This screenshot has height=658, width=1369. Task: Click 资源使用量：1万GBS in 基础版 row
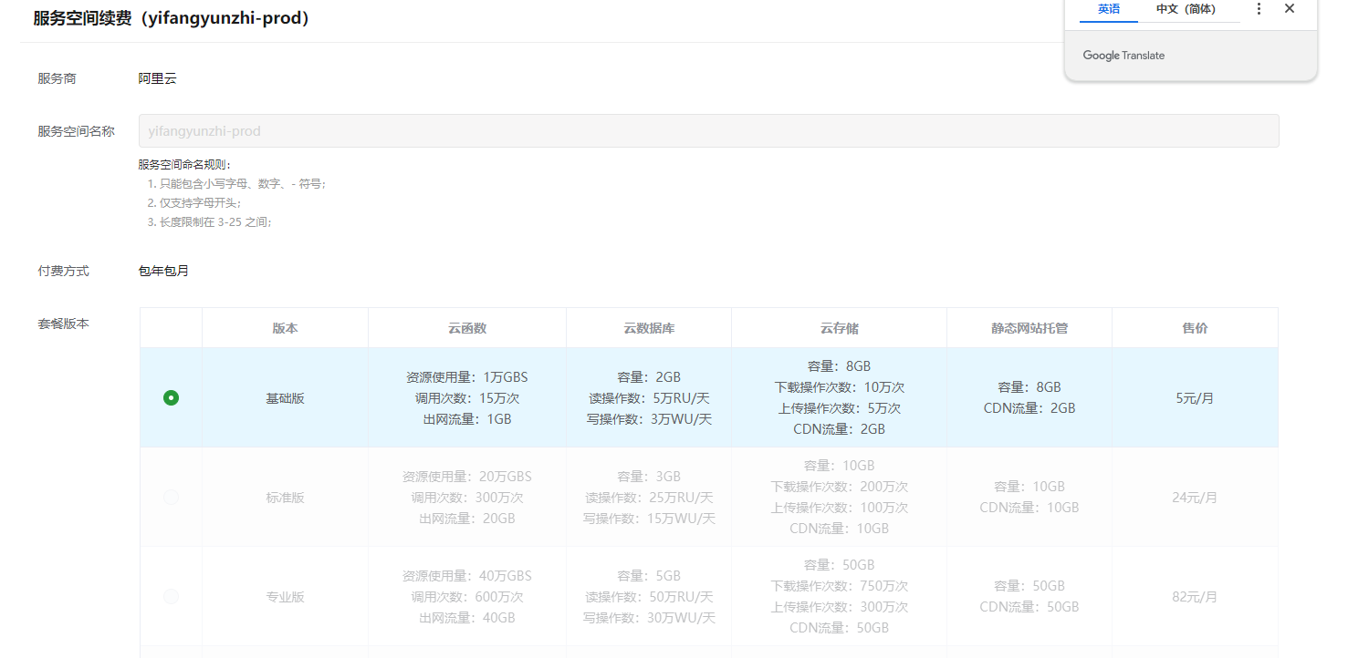pos(467,377)
